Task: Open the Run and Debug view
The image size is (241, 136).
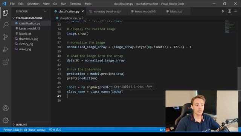Action: click(x=6, y=49)
